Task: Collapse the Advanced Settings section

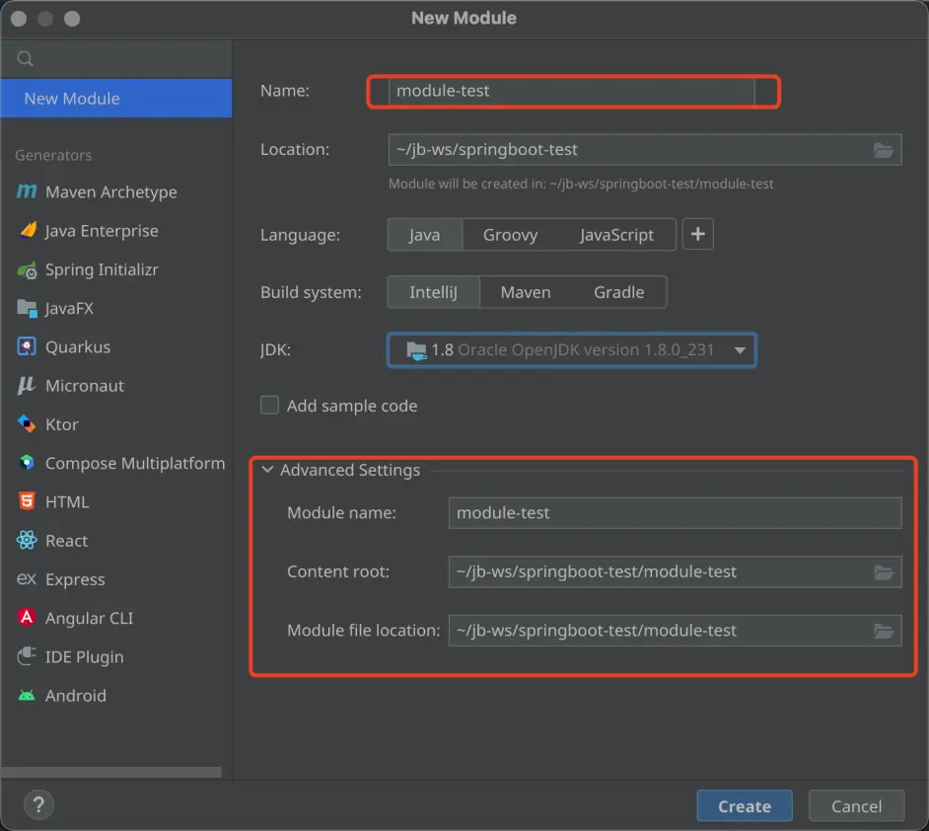Action: pos(268,470)
